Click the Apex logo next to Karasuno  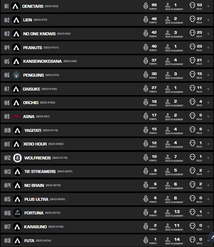[x=17, y=227]
